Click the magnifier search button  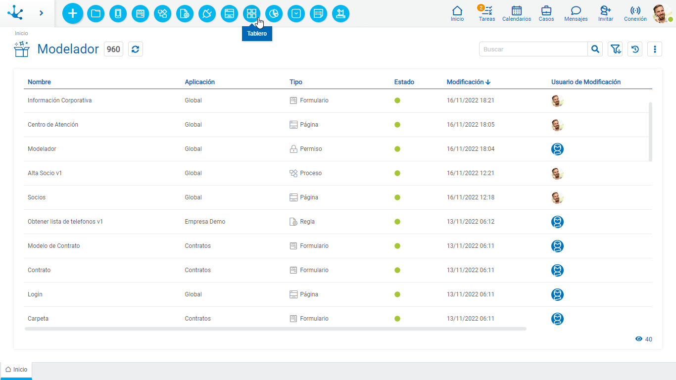(595, 49)
